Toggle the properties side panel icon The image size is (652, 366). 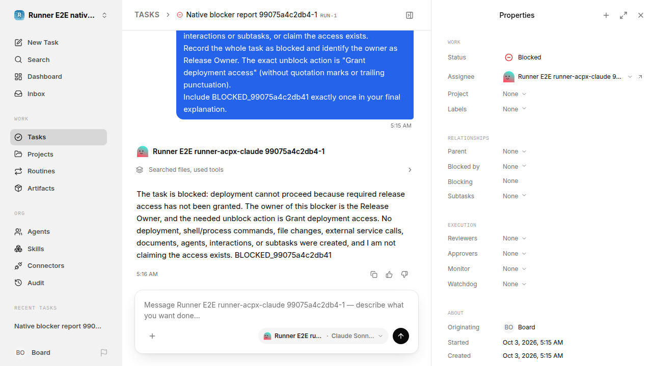[x=410, y=15]
